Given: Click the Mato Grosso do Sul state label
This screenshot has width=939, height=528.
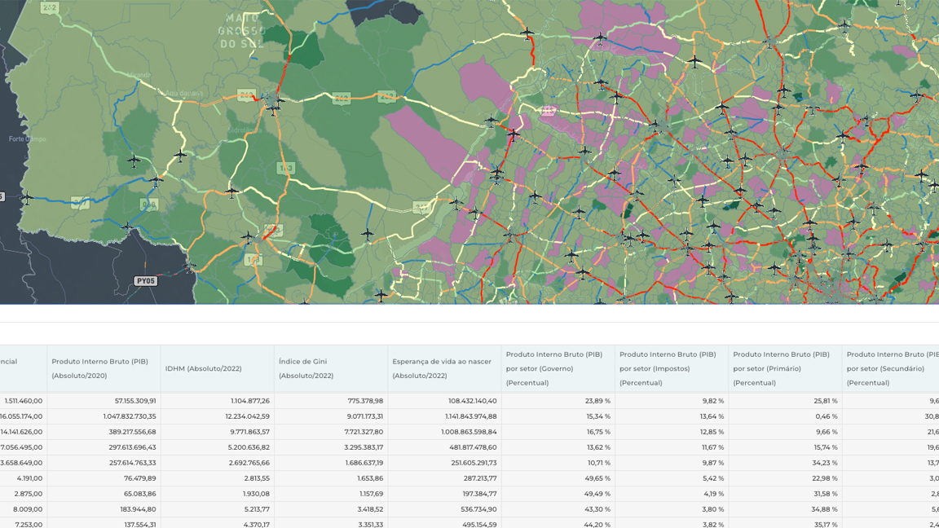Looking at the screenshot, I should click(241, 30).
